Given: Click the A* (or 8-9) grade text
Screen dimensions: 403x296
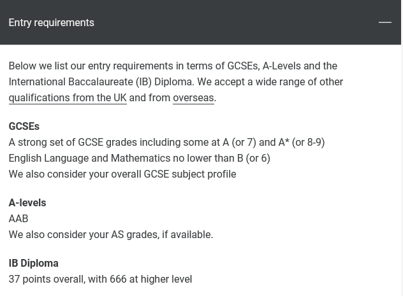Looking at the screenshot, I should pyautogui.click(x=302, y=142).
